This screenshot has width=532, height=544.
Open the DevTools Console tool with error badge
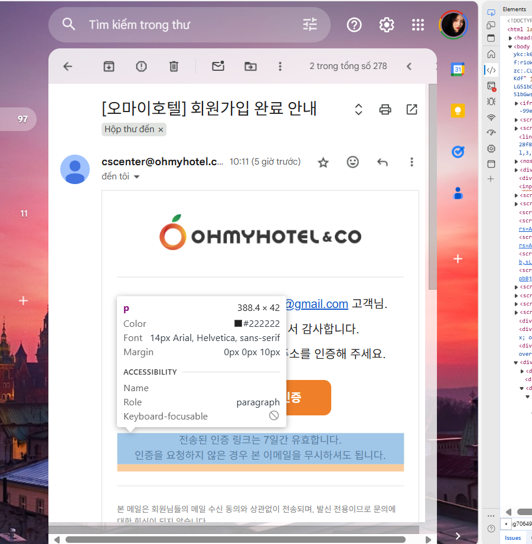click(x=491, y=86)
